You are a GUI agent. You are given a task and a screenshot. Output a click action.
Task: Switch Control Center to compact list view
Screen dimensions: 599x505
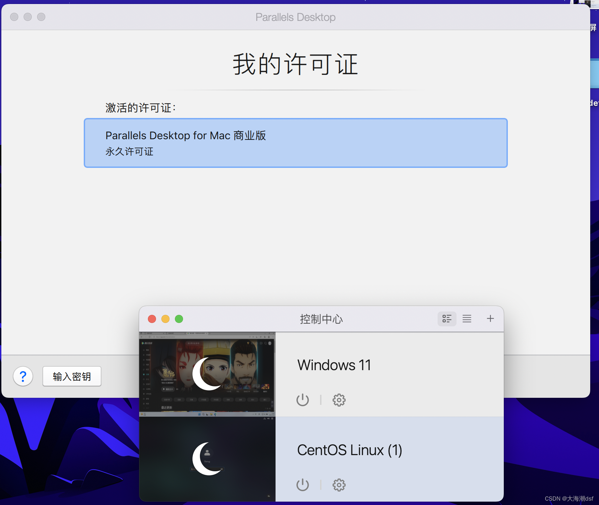click(x=467, y=319)
